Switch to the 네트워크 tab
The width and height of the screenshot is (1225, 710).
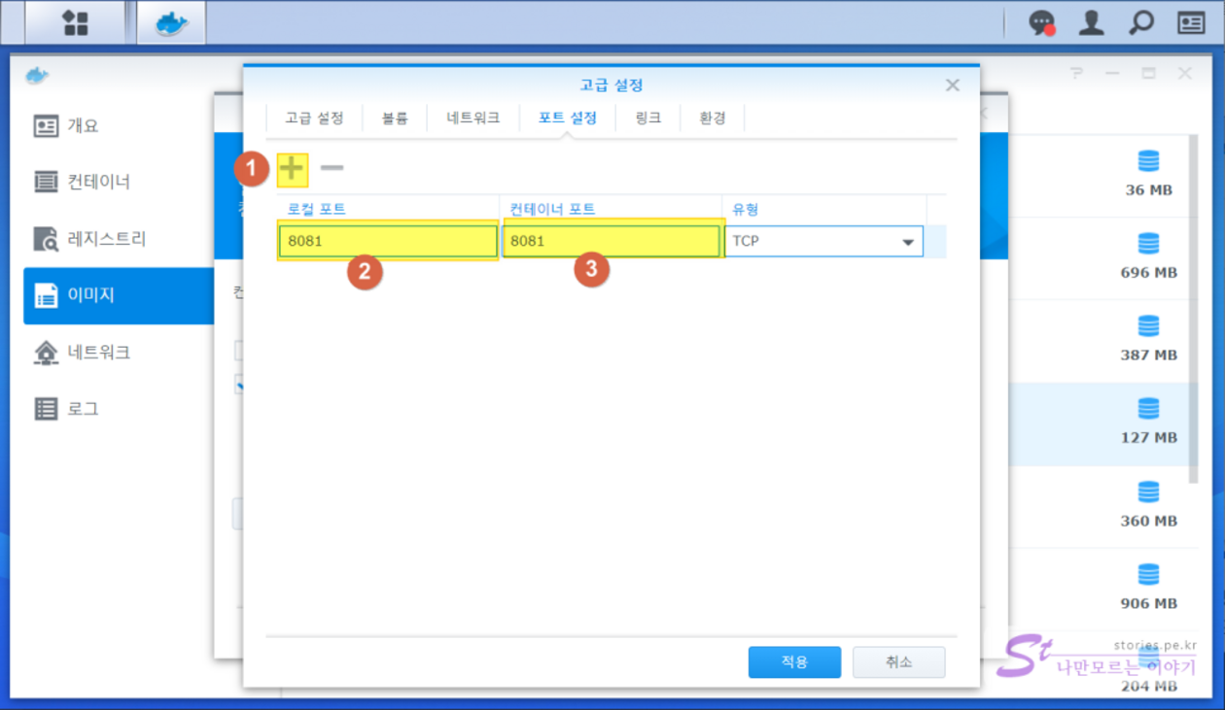472,118
